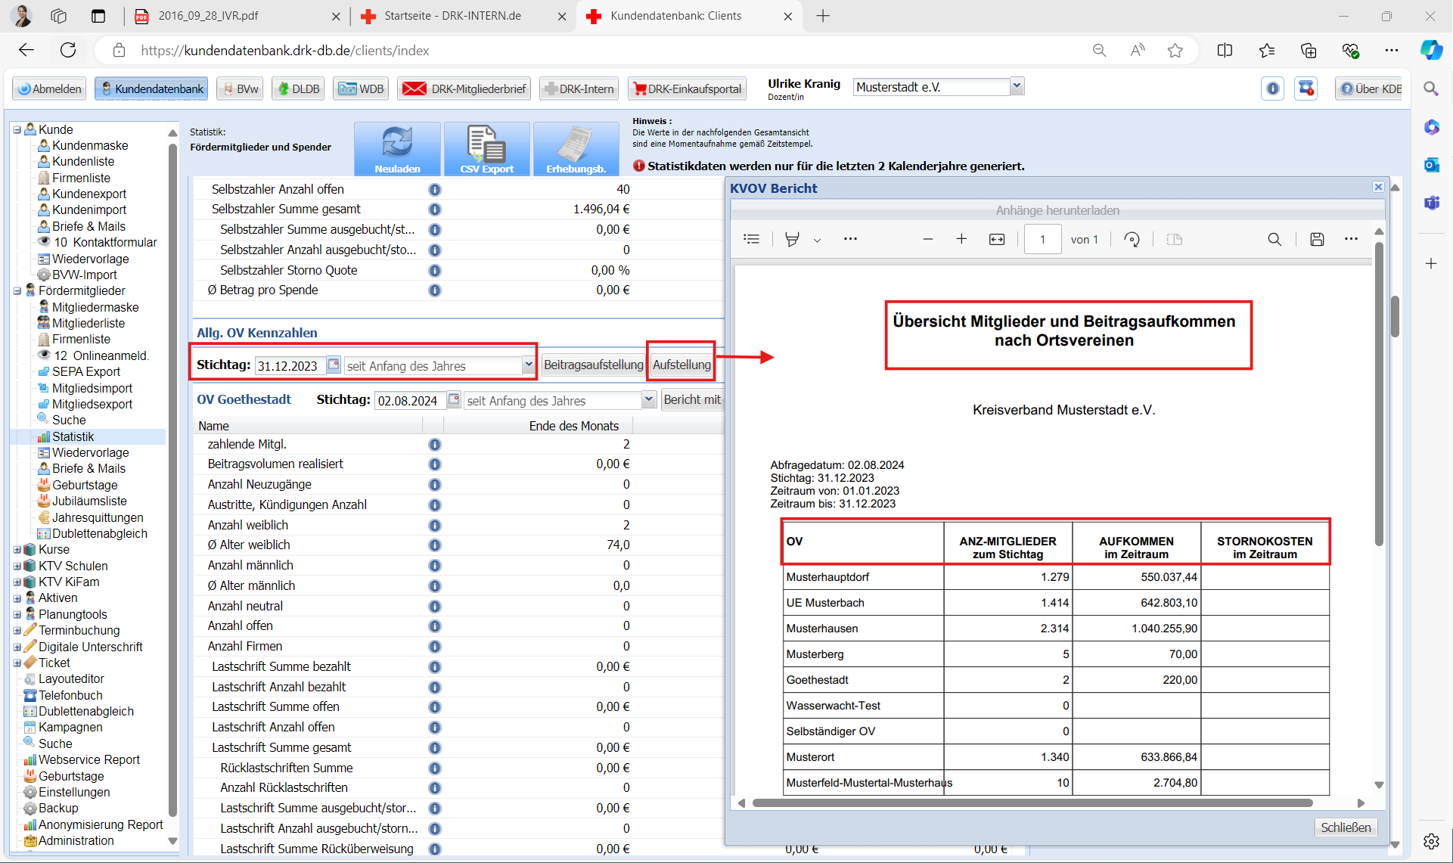Click the Schließen button

click(x=1345, y=827)
